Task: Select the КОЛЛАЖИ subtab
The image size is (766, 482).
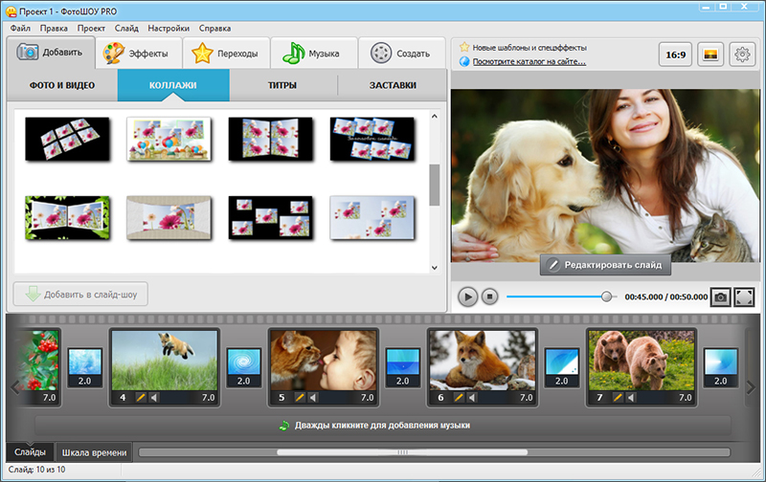Action: [173, 85]
